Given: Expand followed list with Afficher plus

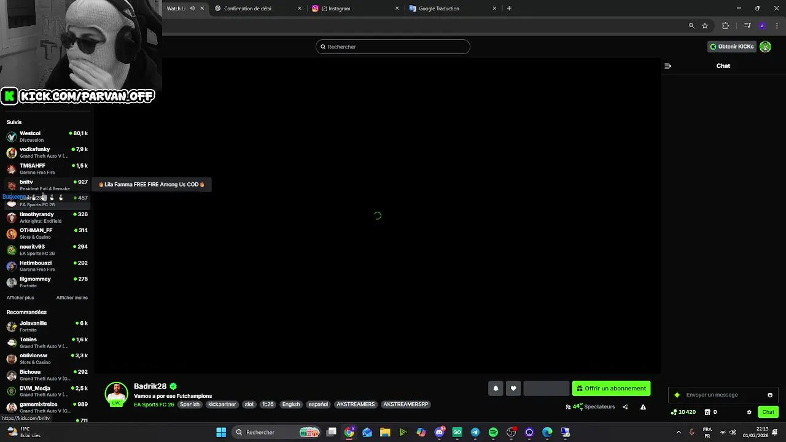Looking at the screenshot, I should tap(20, 298).
